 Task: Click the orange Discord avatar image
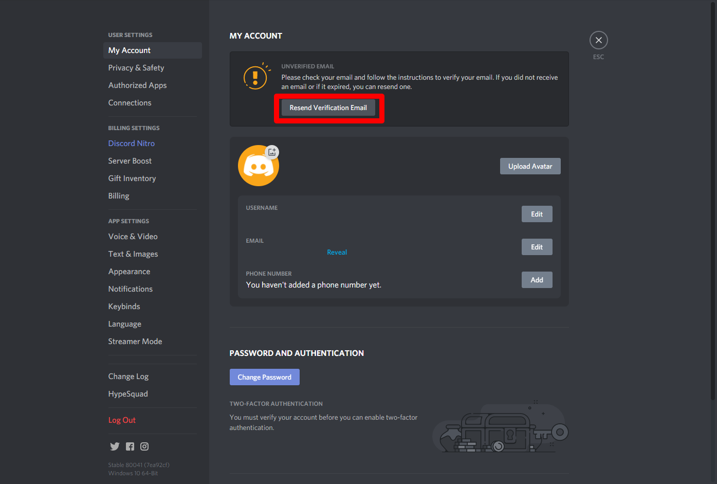point(259,166)
